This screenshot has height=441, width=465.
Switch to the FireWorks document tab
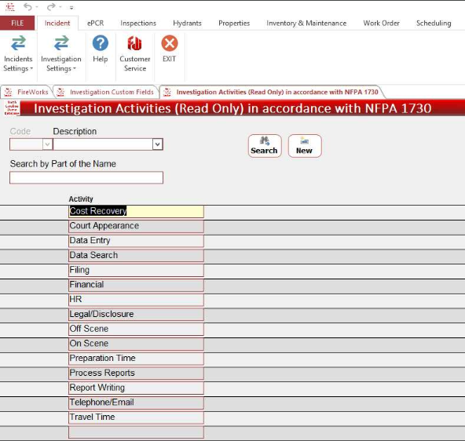(27, 92)
